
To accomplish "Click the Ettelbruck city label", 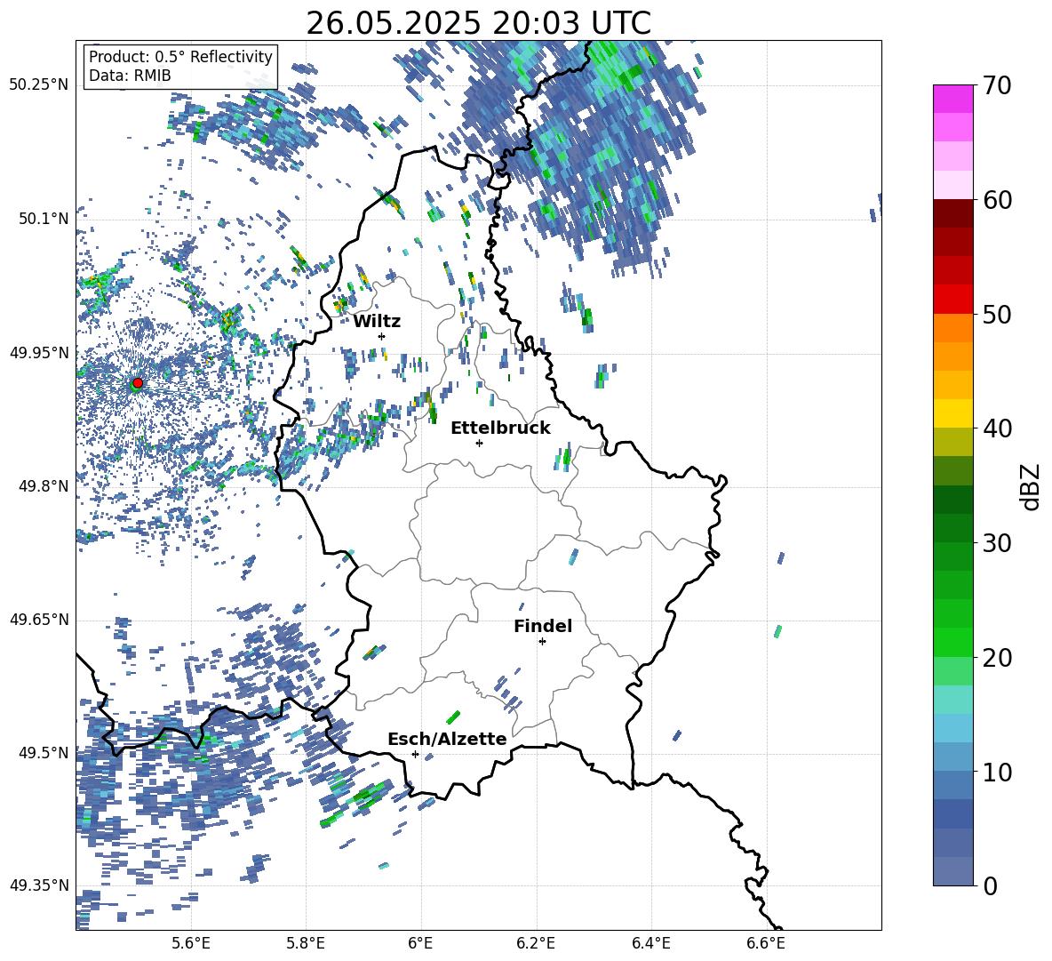I will tap(500, 428).
